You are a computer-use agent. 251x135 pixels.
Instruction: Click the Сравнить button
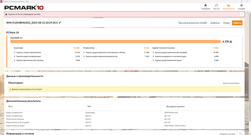[215, 23]
